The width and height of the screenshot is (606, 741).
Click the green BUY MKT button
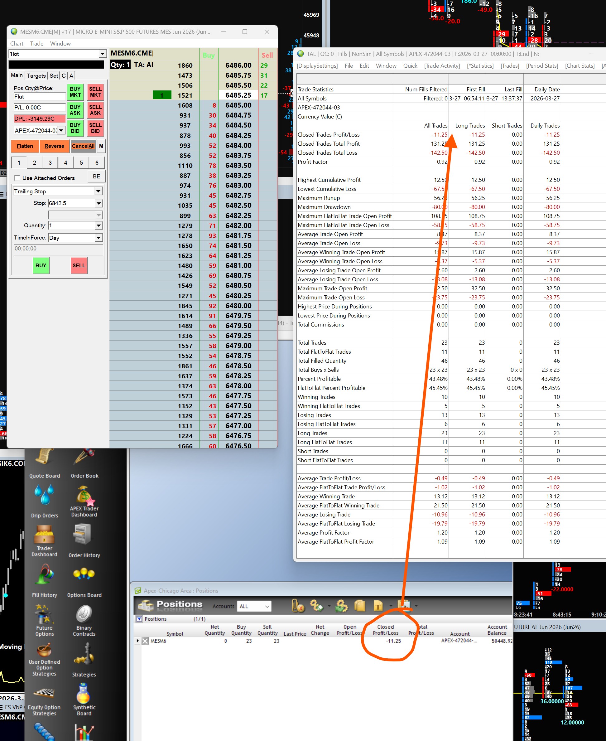75,92
